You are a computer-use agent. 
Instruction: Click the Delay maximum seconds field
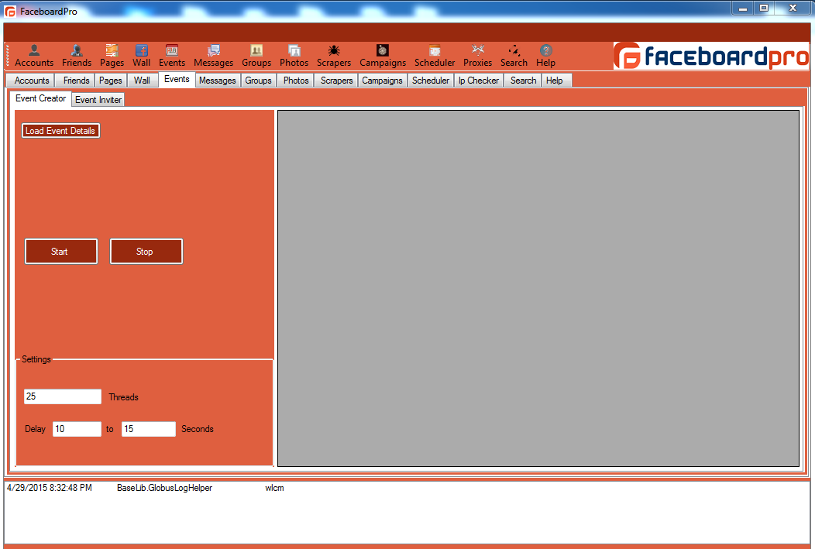click(149, 429)
